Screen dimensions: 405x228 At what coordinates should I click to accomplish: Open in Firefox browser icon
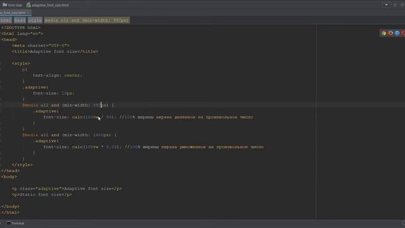390,33
